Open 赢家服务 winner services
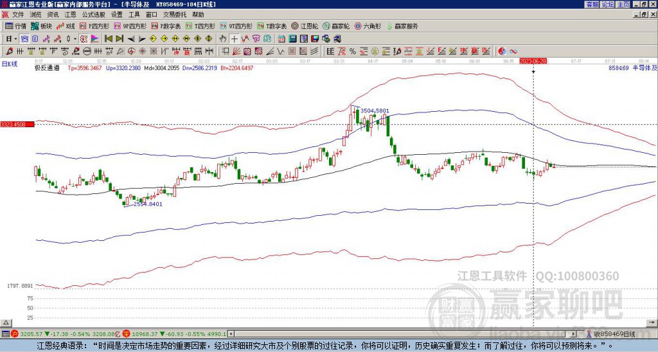Screen dimensions: 658x352 tap(402, 26)
